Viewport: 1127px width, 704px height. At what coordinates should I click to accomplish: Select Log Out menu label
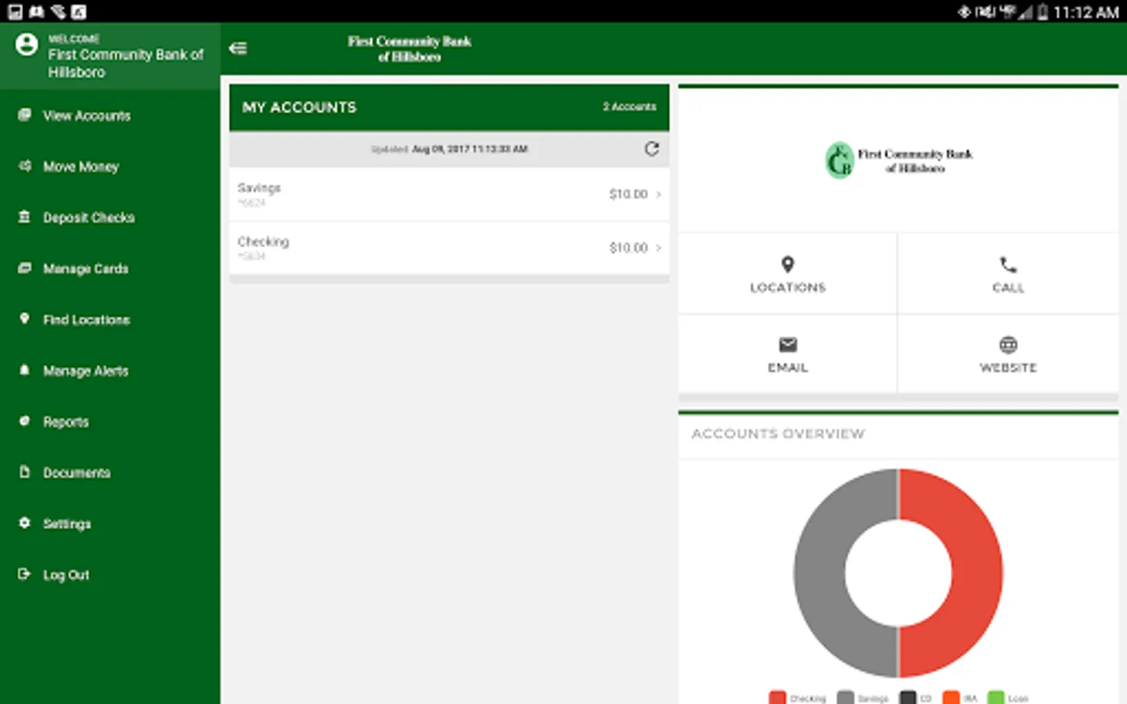(67, 575)
